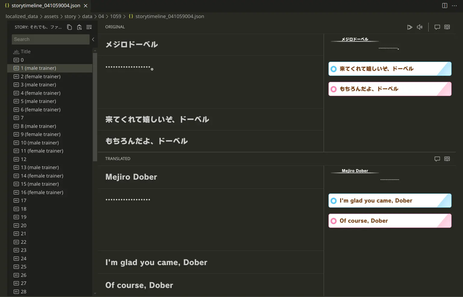Click the book icon beside the ORIGINAL comment icon
Image resolution: width=463 pixels, height=297 pixels.
pyautogui.click(x=447, y=27)
